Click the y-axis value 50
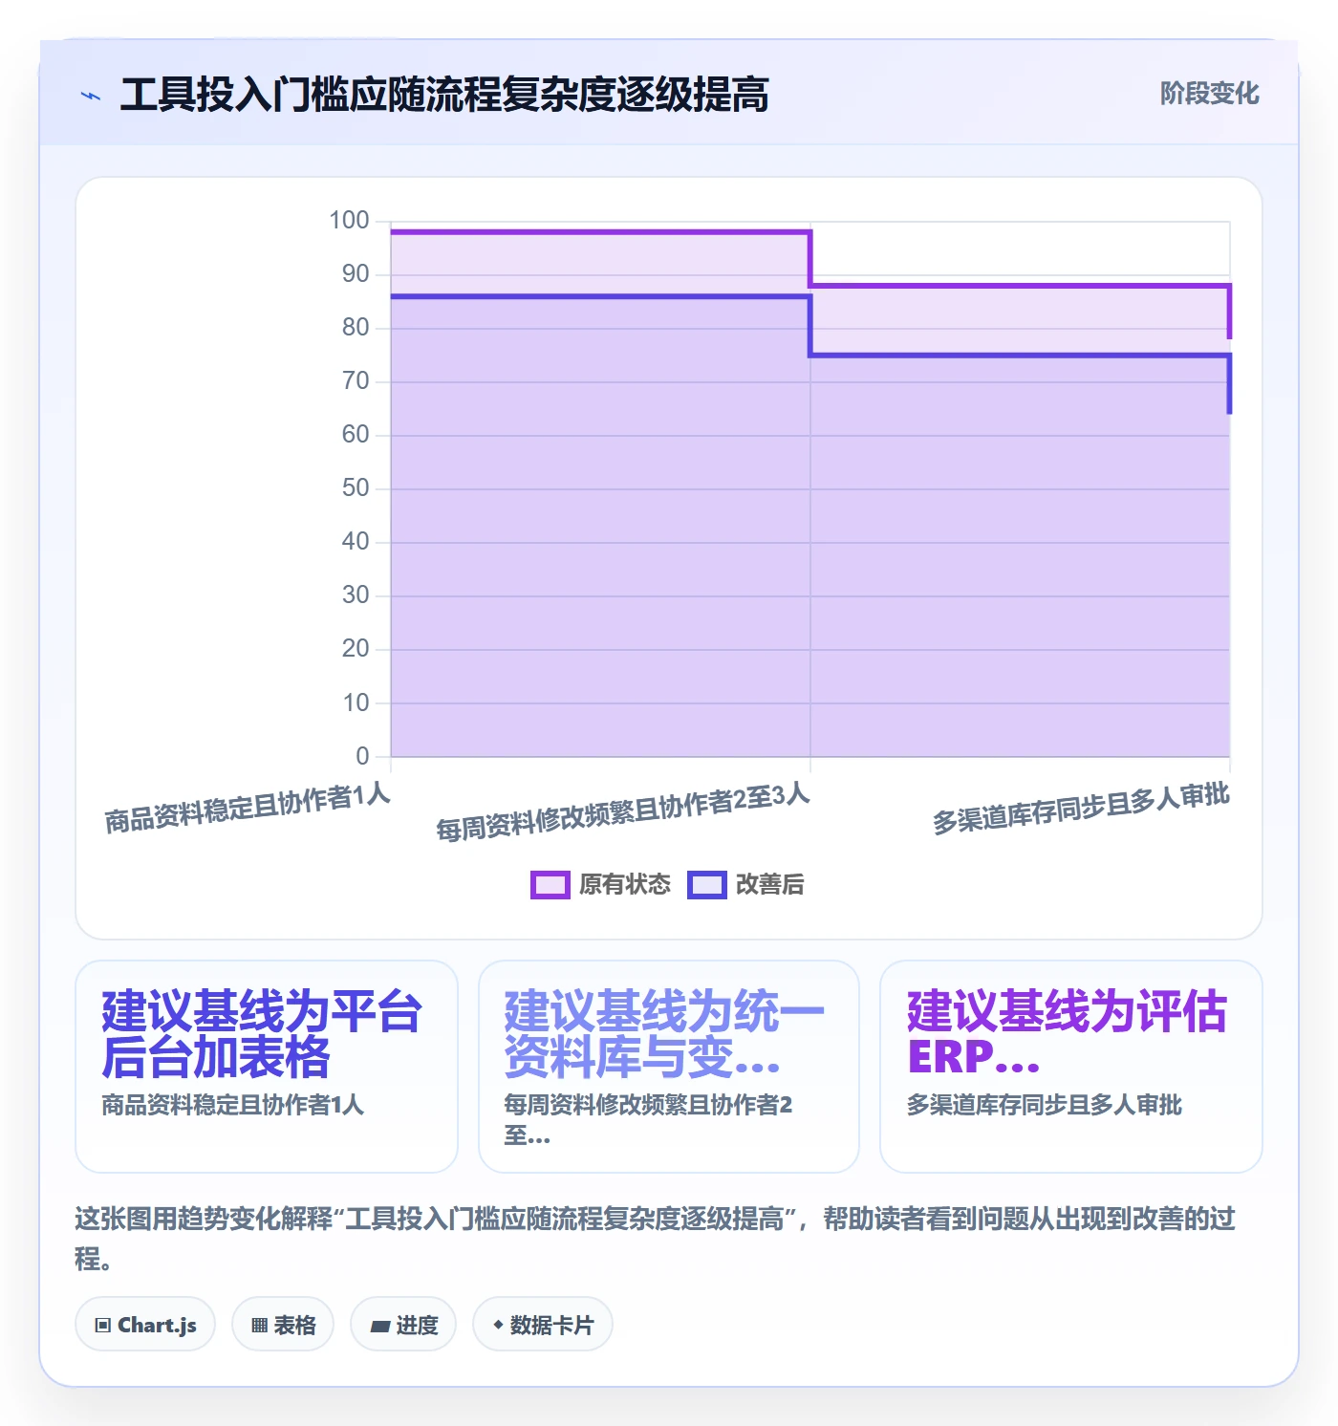This screenshot has height=1426, width=1338. tap(356, 488)
